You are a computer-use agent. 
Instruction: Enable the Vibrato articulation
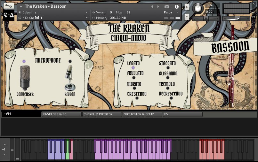click(x=134, y=88)
